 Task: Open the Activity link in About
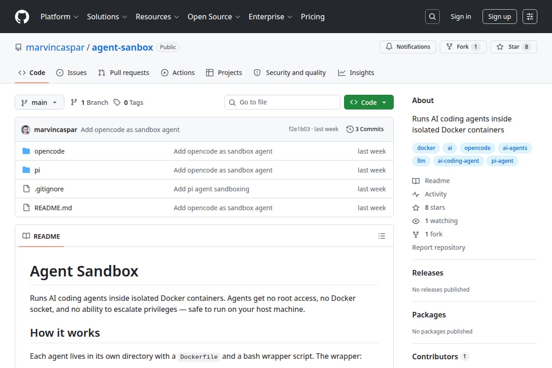coord(430,194)
